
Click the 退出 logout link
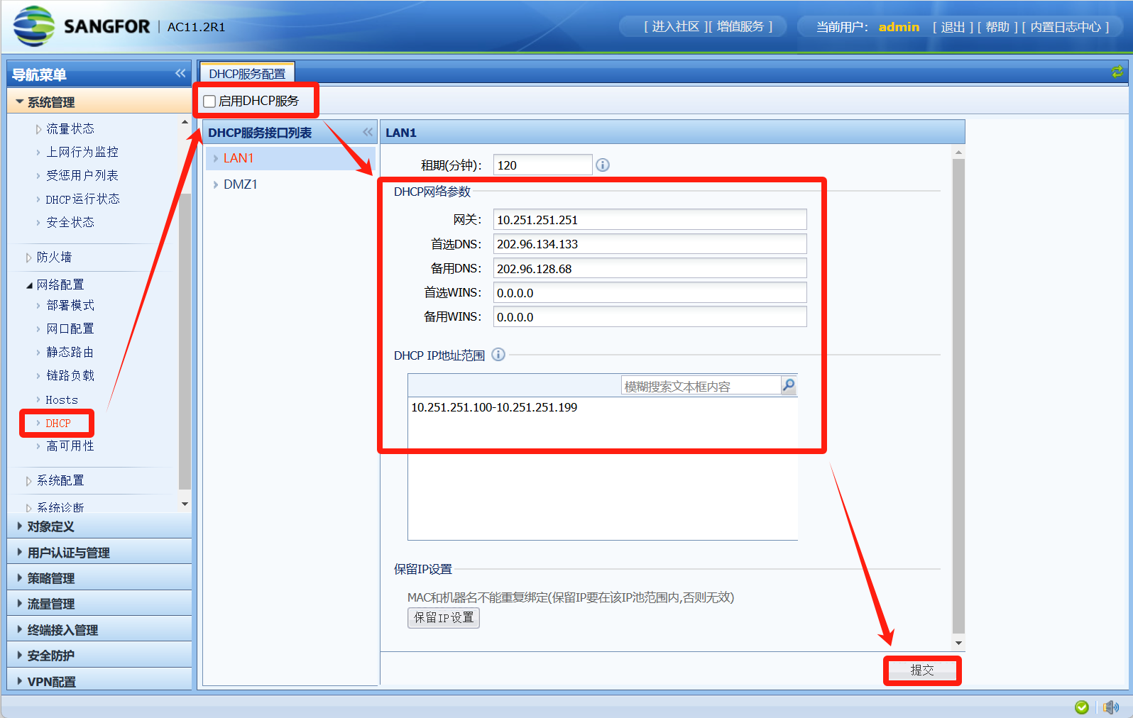pos(953,27)
